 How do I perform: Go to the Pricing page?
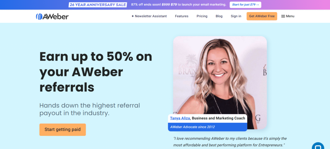(x=202, y=16)
